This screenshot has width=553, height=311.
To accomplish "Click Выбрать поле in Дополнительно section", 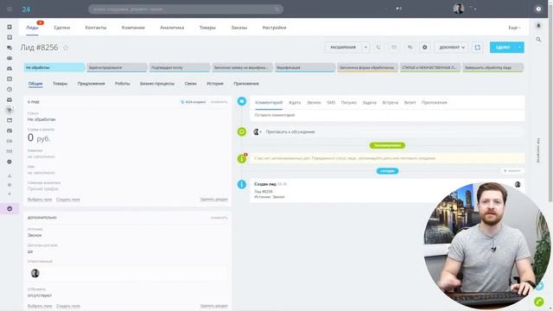I will tap(40, 306).
